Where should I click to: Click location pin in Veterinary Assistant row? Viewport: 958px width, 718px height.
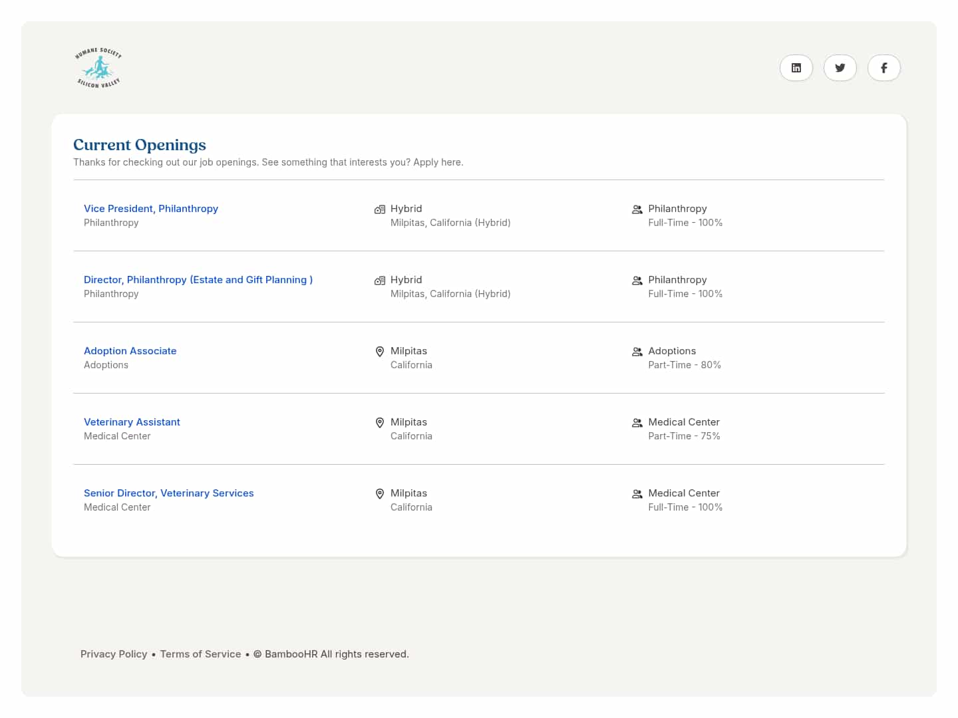point(380,423)
